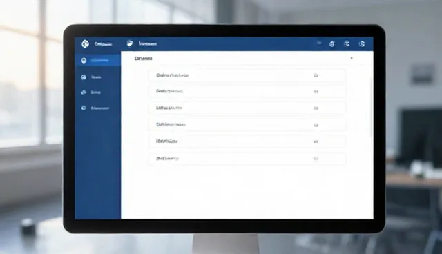Select the first row's label in the list
Viewport: 442px width, 254px height.
[173, 75]
